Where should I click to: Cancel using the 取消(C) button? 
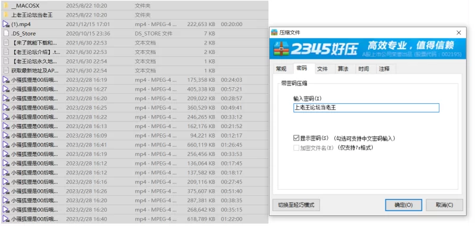(444, 205)
